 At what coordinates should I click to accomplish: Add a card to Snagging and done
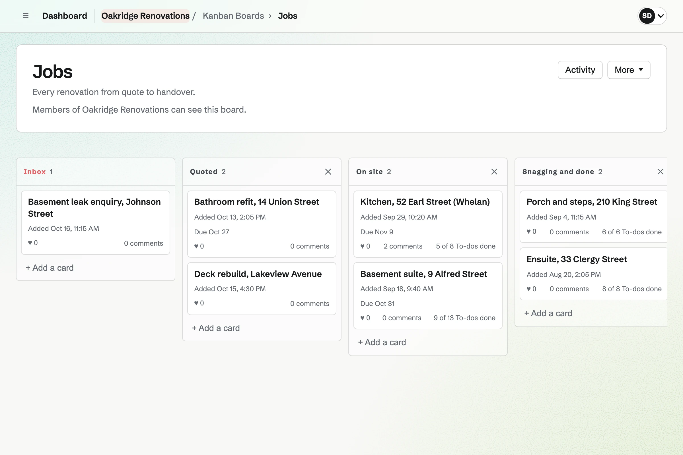548,313
